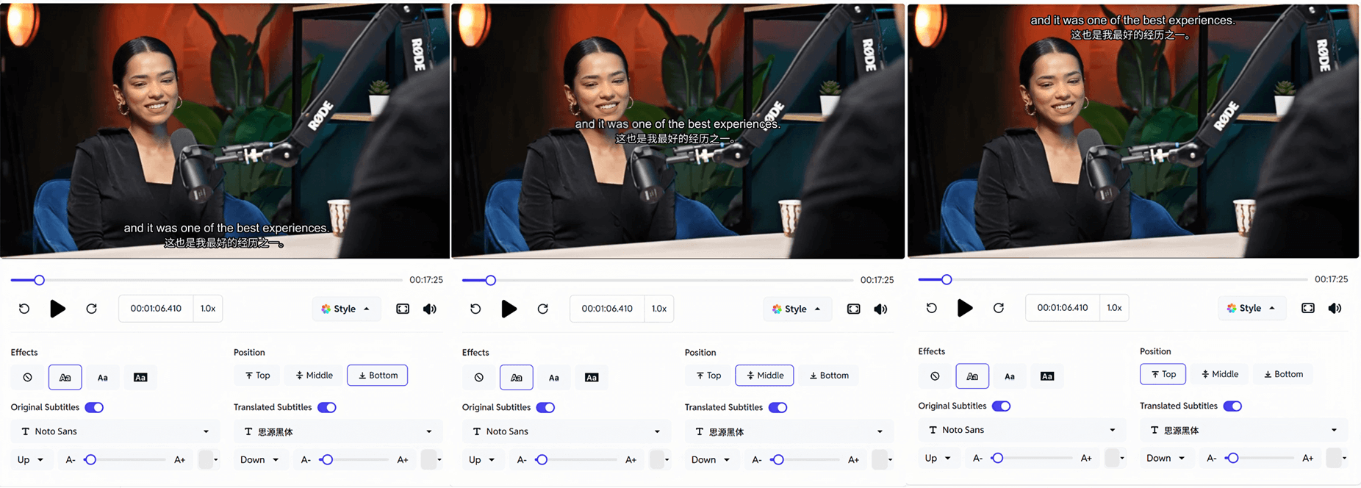The height and width of the screenshot is (488, 1361).
Task: Select outlined Aa effect in middle panel
Action: (x=516, y=377)
